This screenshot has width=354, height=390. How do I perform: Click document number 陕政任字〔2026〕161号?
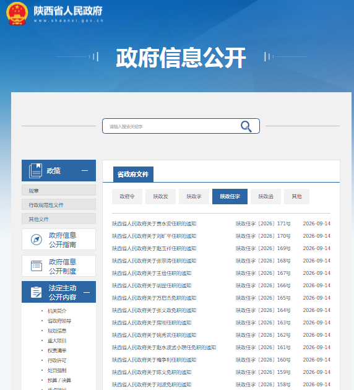pos(263,347)
